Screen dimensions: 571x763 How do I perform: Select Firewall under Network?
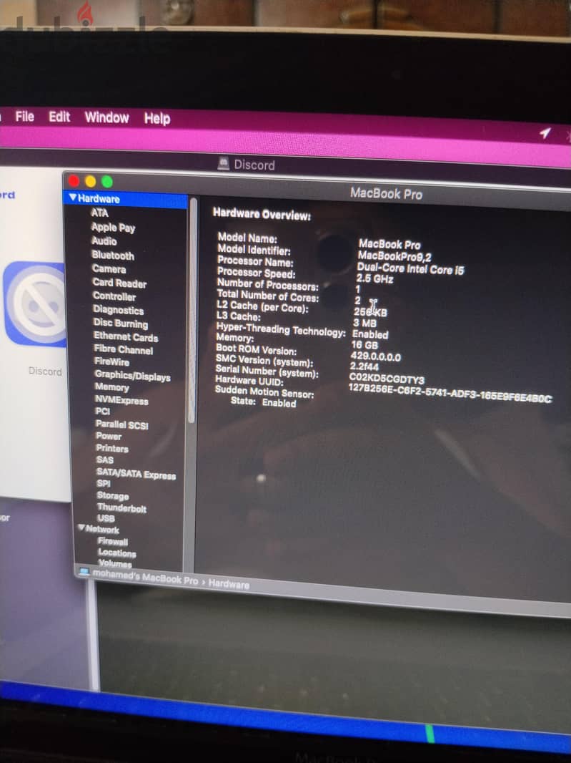point(113,541)
